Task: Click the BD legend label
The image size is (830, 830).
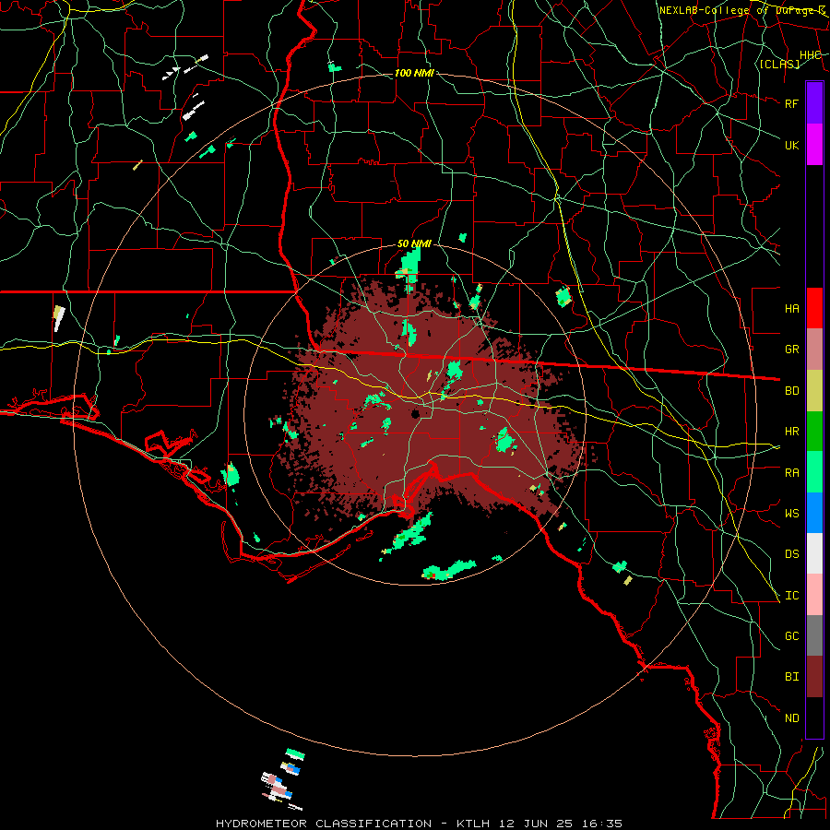Action: 791,391
